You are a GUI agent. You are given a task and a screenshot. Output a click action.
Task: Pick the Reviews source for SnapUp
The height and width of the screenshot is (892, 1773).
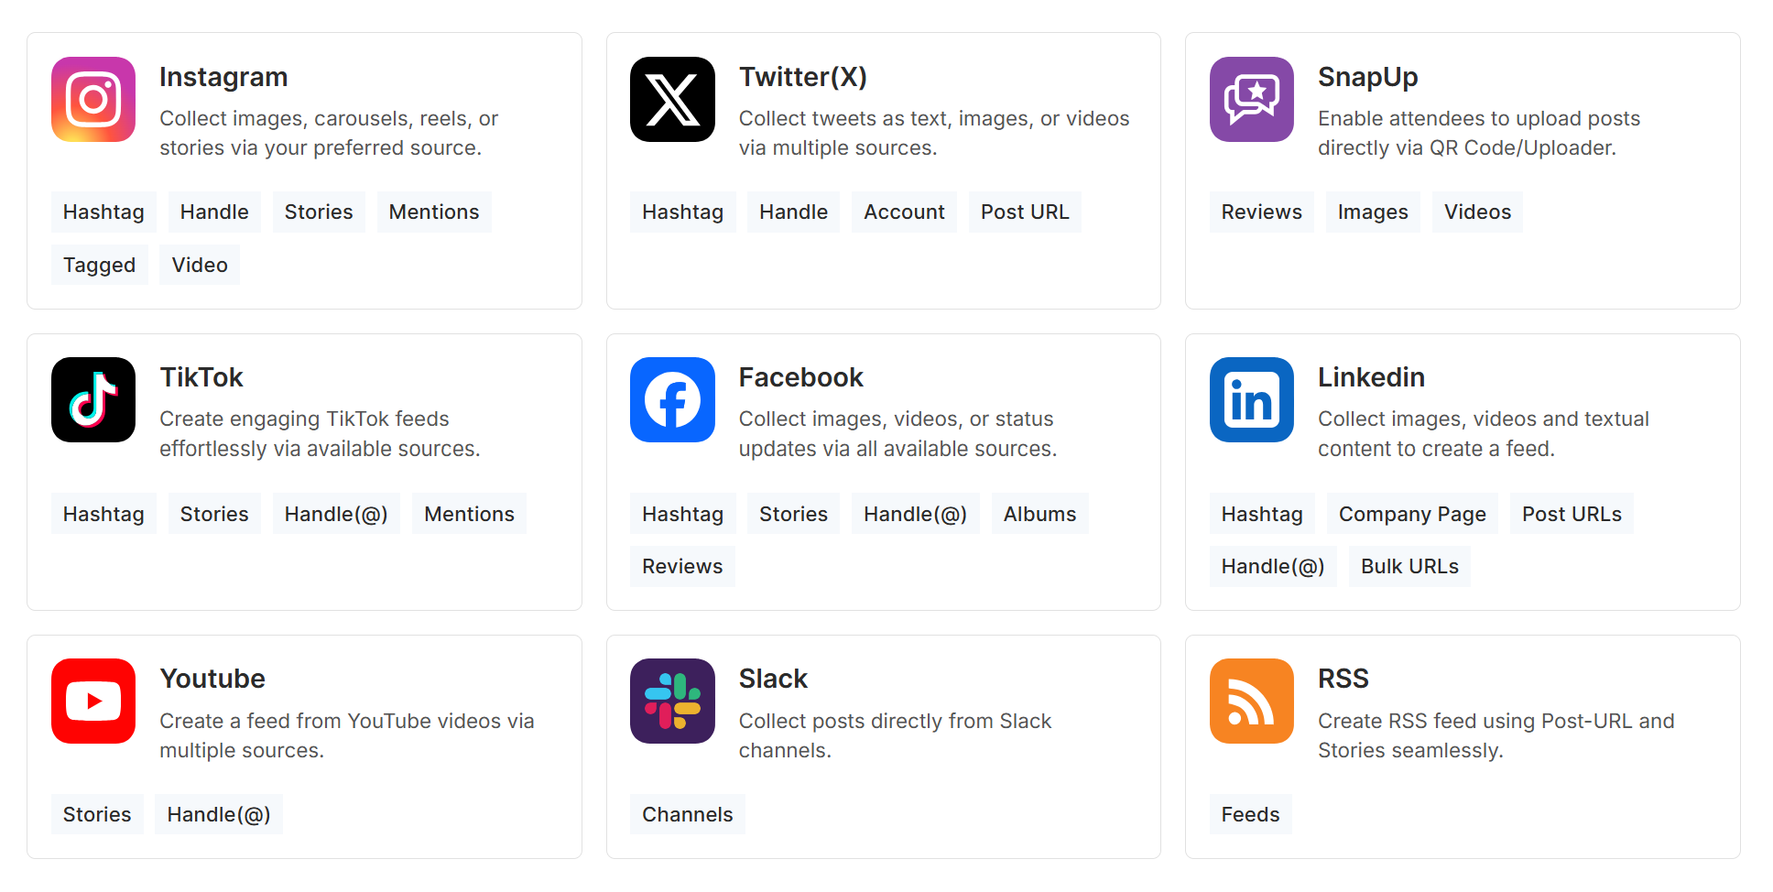tap(1261, 212)
